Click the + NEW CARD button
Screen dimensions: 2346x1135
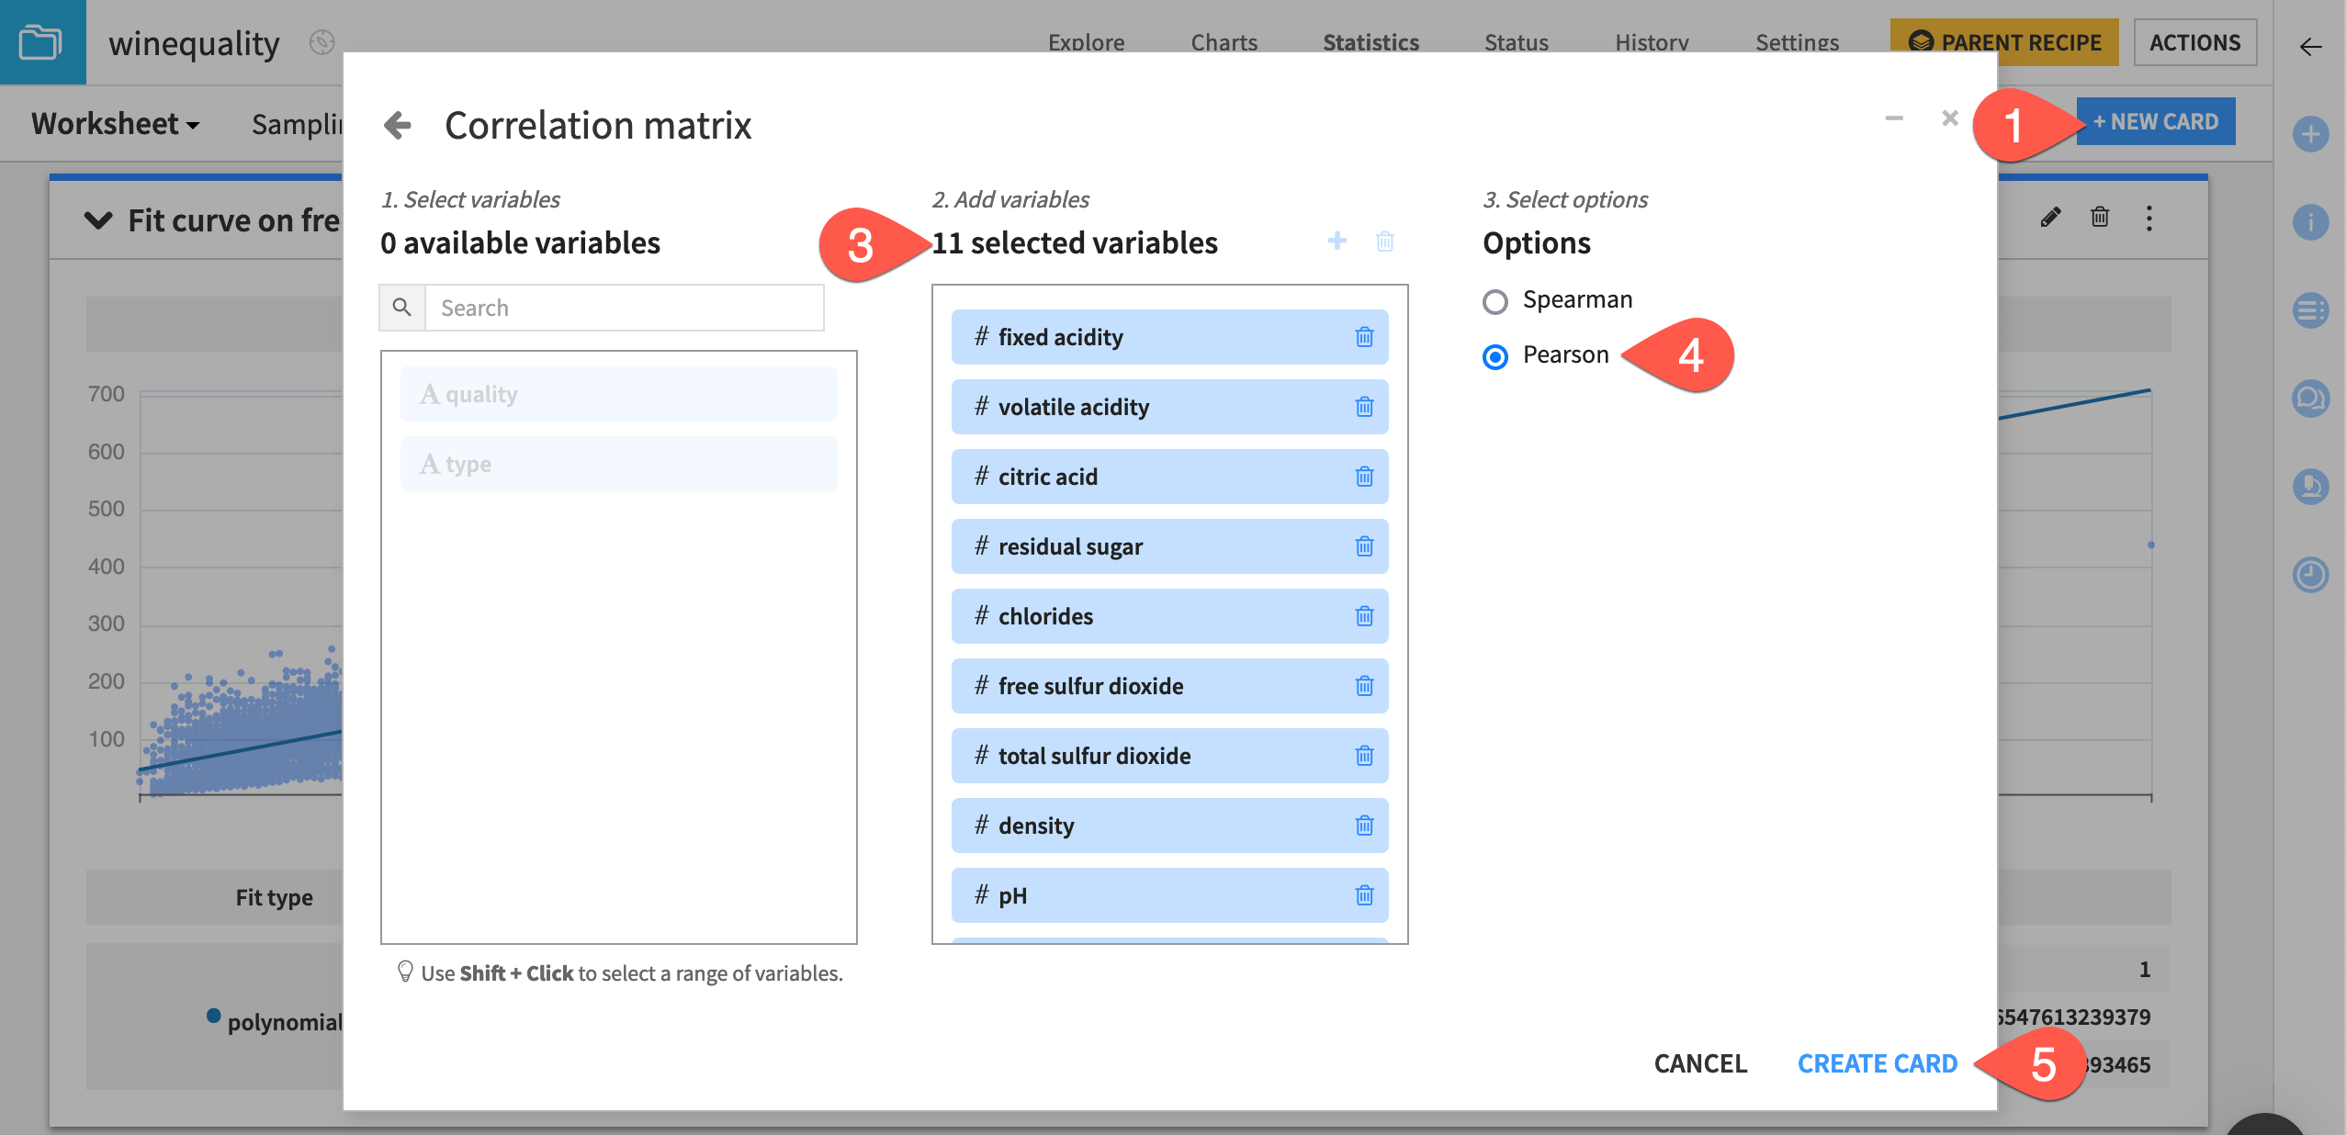point(2155,121)
